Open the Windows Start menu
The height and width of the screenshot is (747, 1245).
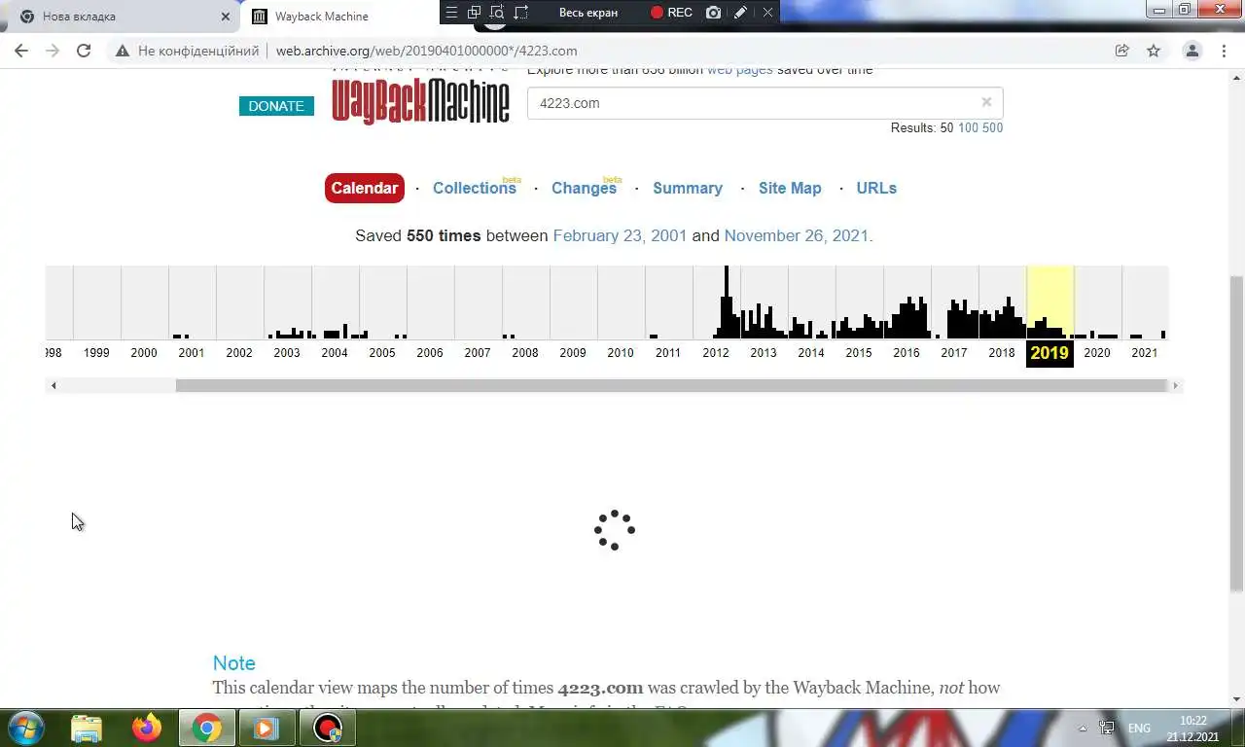tap(25, 728)
